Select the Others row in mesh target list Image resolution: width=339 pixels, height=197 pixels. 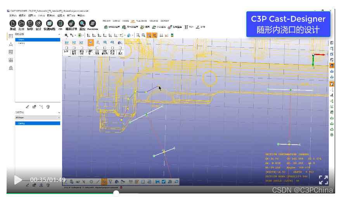38,40
